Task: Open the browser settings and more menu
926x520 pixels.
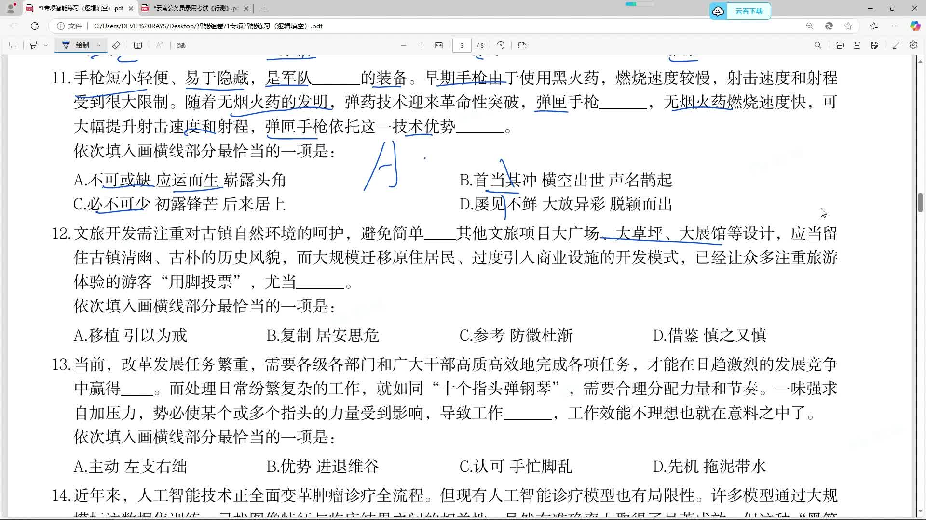Action: point(895,26)
